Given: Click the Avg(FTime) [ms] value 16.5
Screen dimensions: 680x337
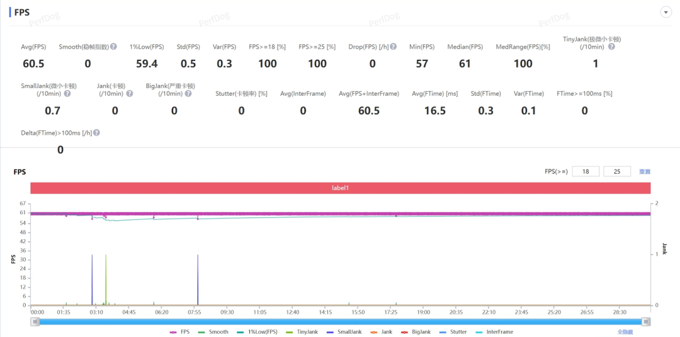Looking at the screenshot, I should (x=435, y=111).
